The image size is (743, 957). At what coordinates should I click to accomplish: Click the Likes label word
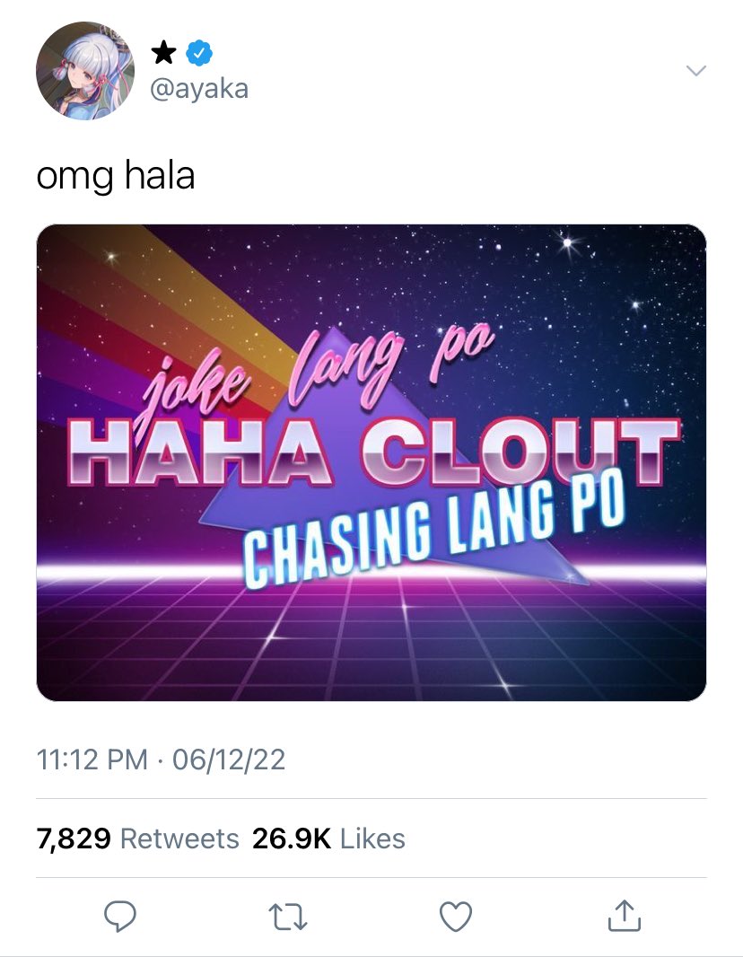point(372,838)
